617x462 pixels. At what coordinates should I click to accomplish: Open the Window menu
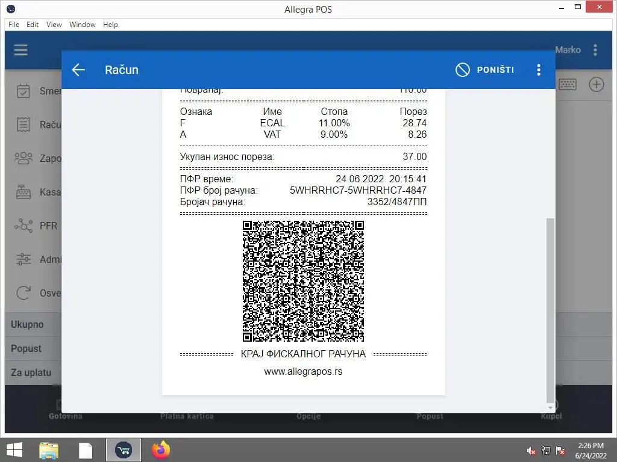[82, 24]
